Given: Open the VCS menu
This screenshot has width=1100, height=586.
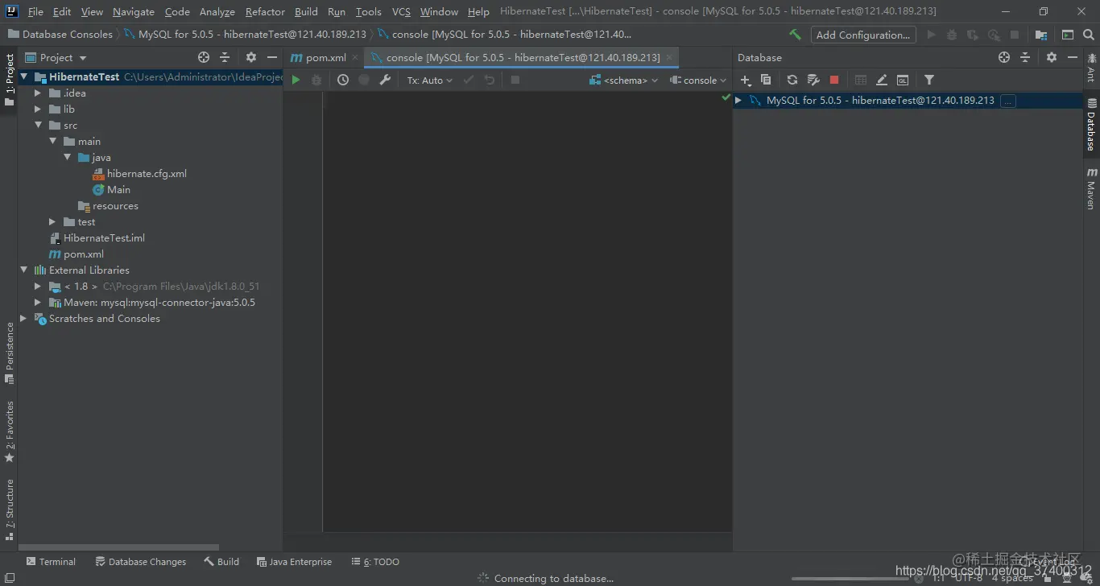Looking at the screenshot, I should tap(401, 11).
